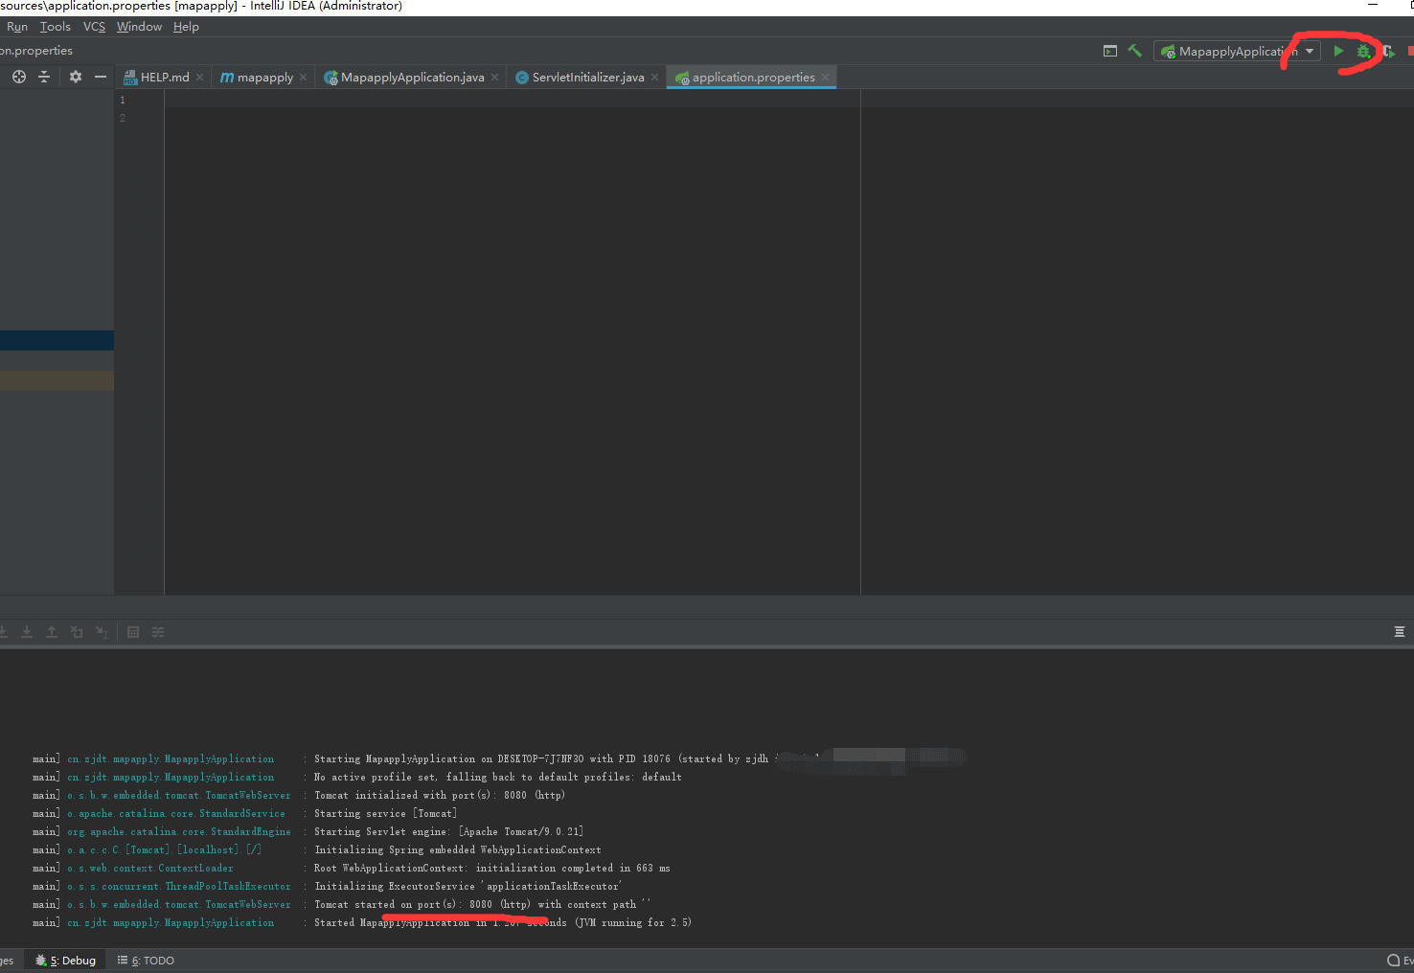
Task: Click the Evaluate Expression calculator icon
Action: 133,632
